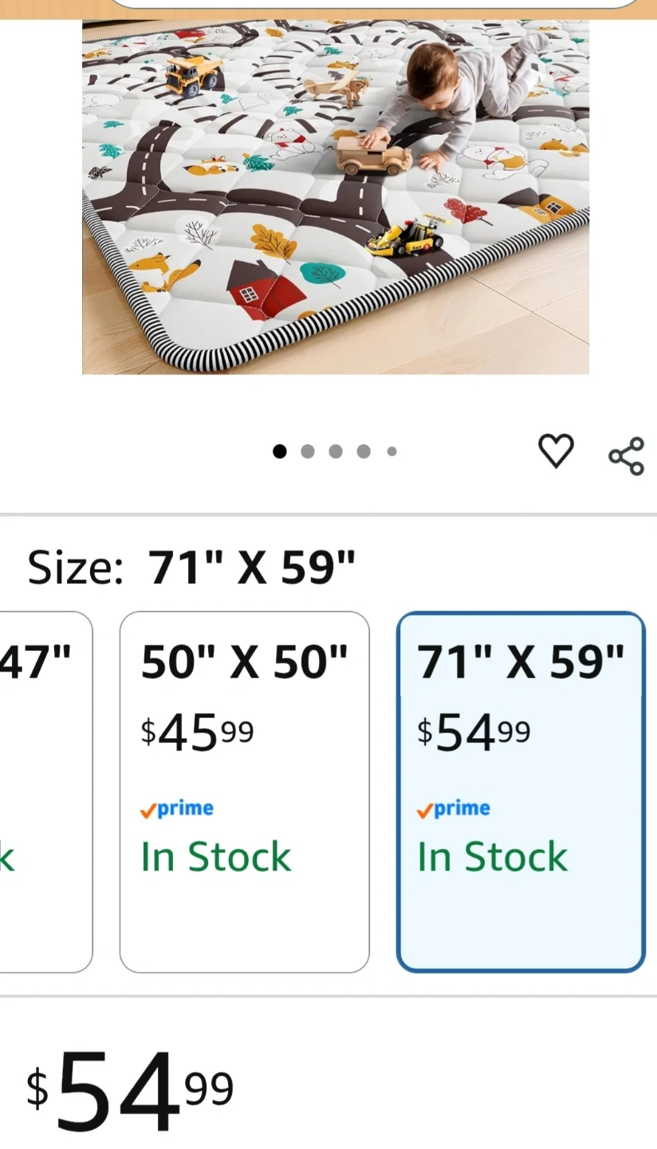
Task: Click the $45.99 price in the 50" X 50" card
Action: coord(197,732)
